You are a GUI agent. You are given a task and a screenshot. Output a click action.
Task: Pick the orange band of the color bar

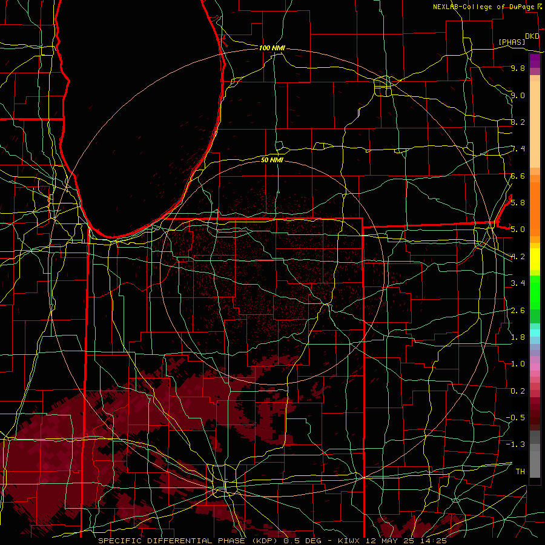[535, 210]
